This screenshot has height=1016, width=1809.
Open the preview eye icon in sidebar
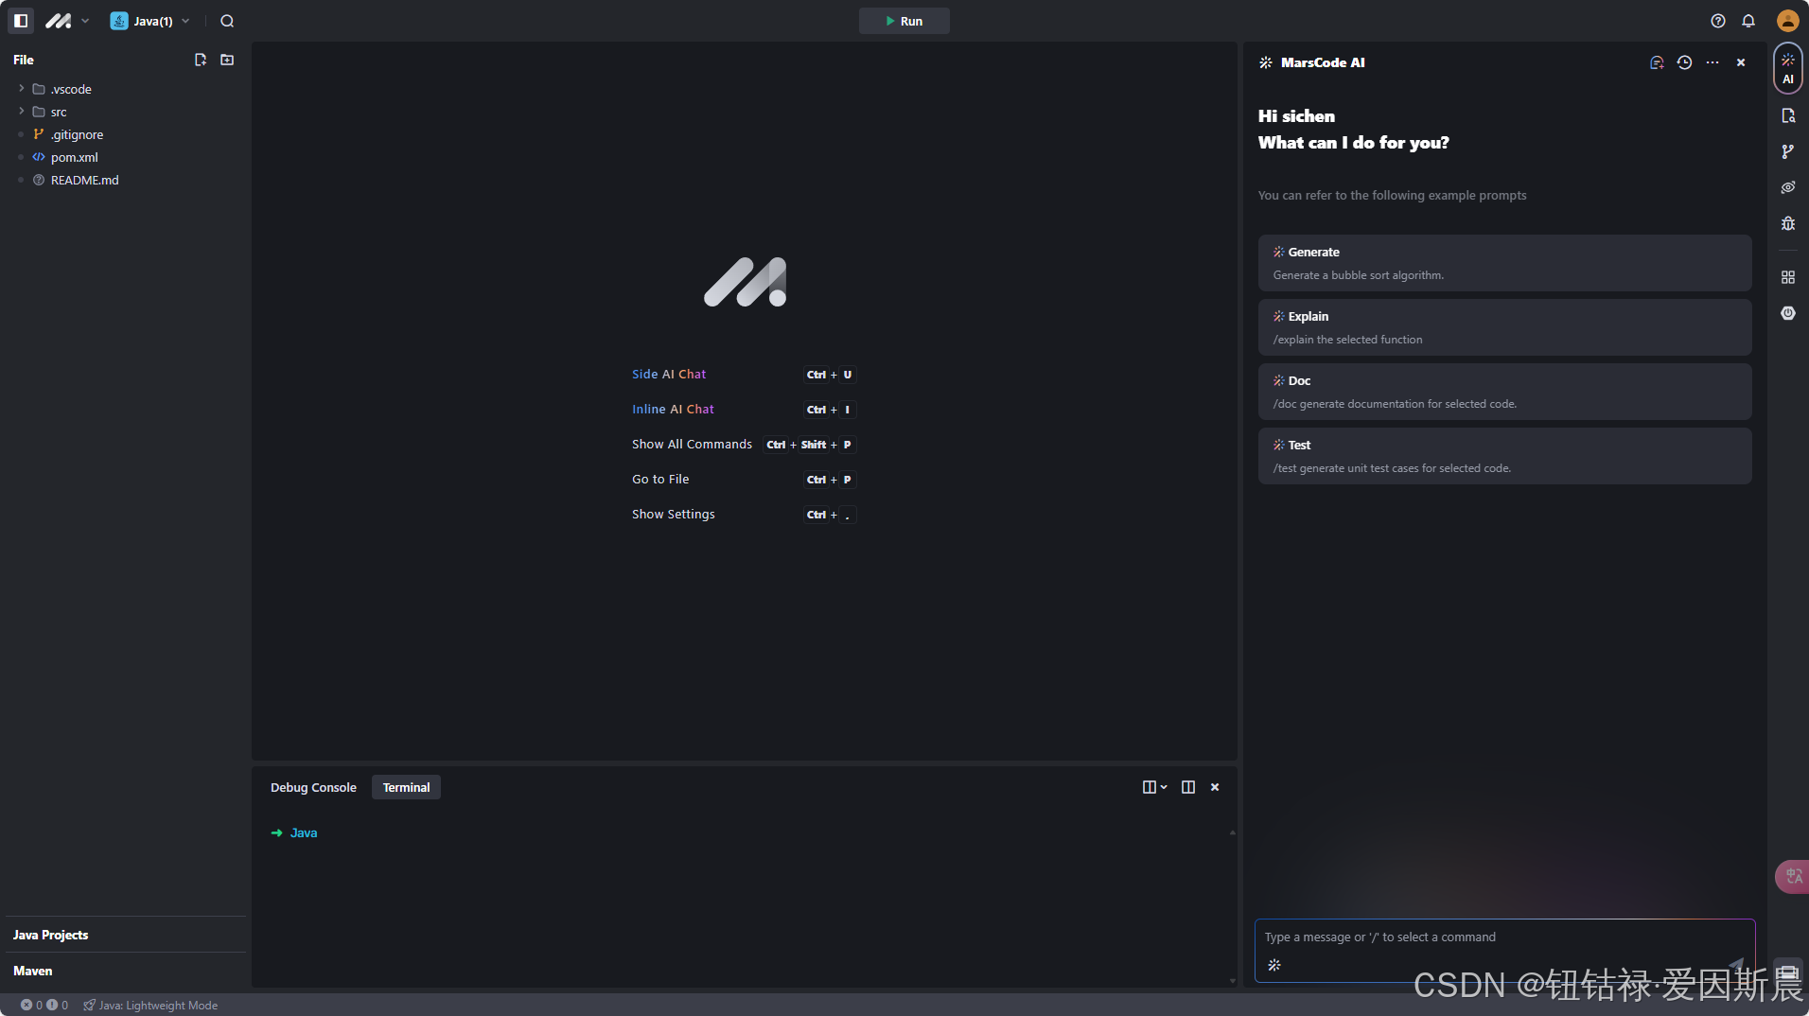(1787, 187)
